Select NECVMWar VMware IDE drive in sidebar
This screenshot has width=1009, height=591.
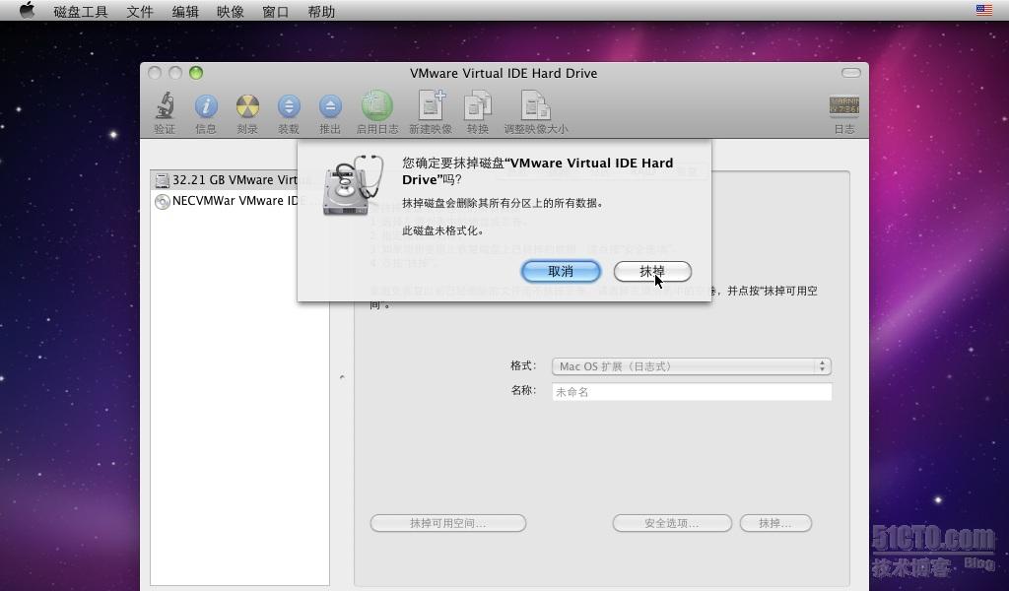[x=239, y=201]
